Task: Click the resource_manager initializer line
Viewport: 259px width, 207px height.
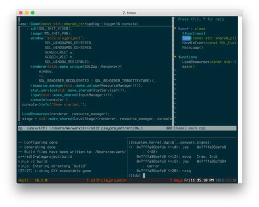Action: tap(86, 85)
